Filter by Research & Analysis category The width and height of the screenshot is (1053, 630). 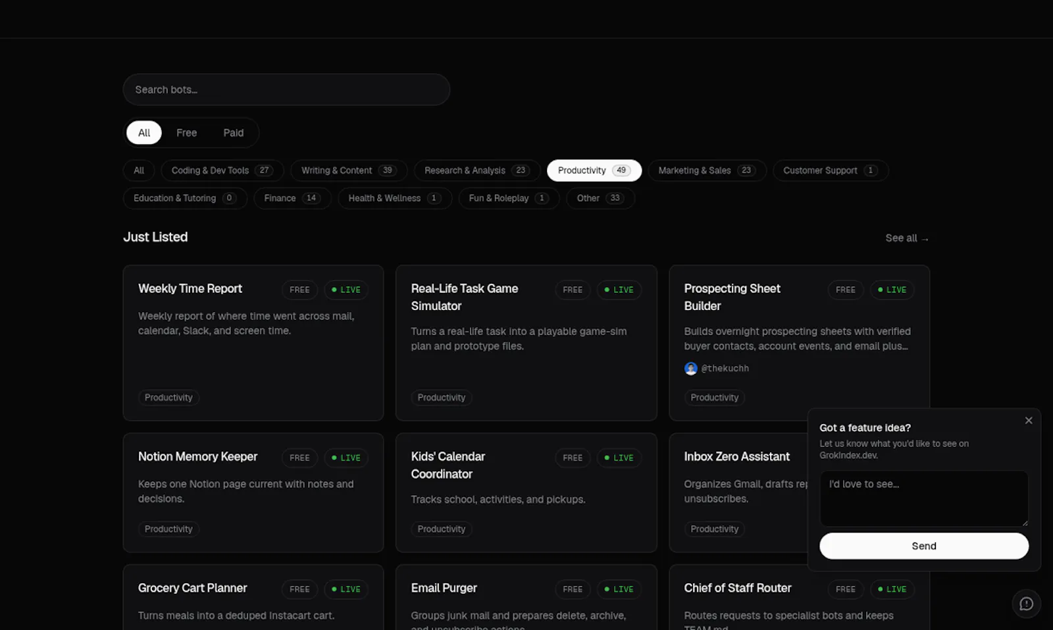coord(477,171)
